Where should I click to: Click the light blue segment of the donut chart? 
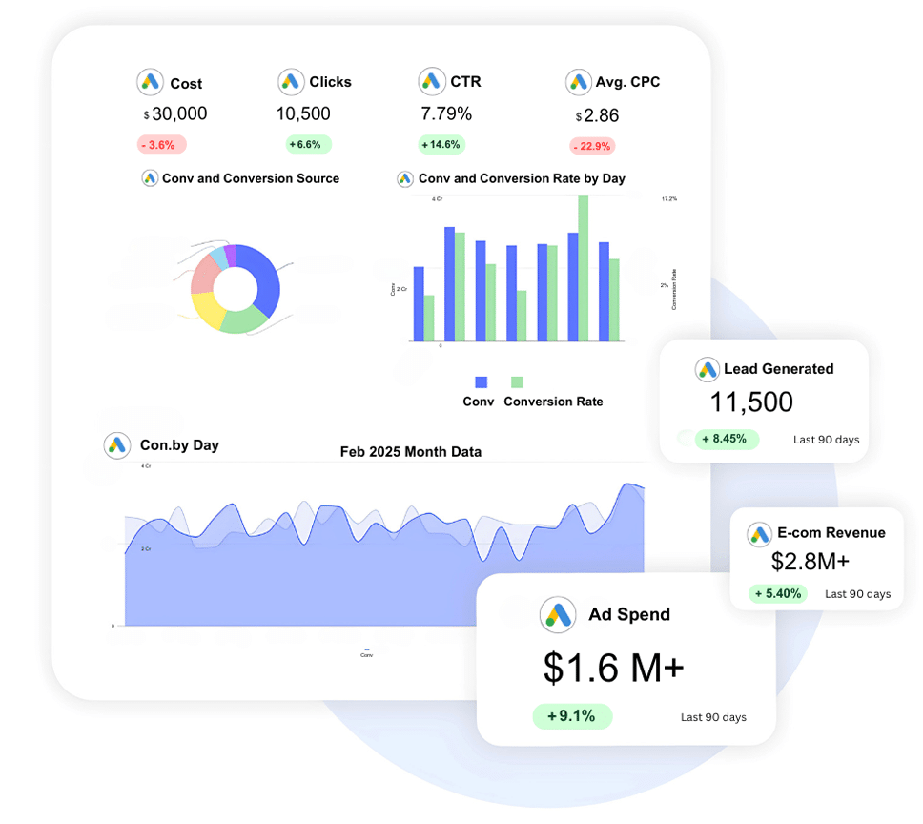pyautogui.click(x=218, y=259)
